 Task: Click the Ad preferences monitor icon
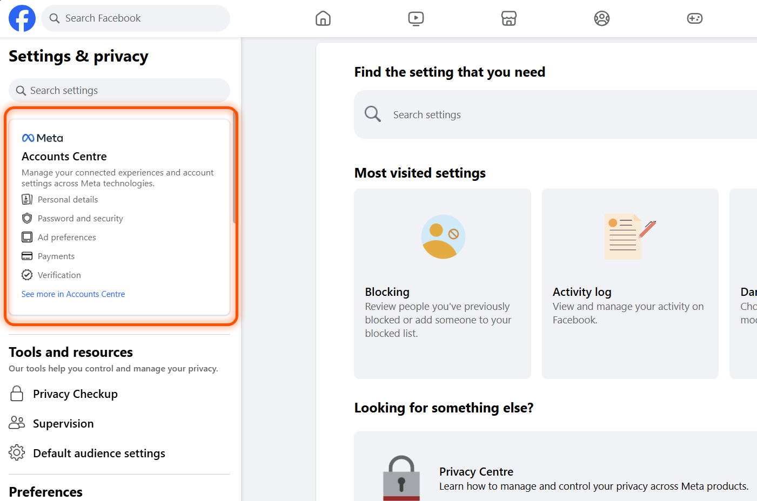click(x=27, y=237)
